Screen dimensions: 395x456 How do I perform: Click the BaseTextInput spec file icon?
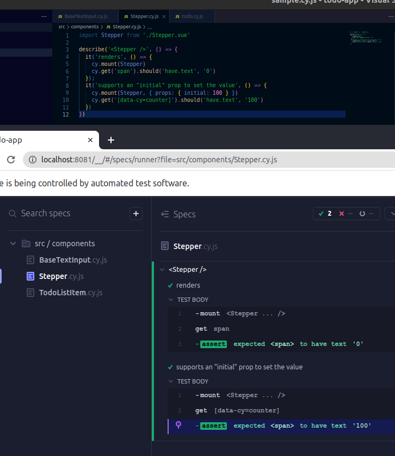click(30, 260)
